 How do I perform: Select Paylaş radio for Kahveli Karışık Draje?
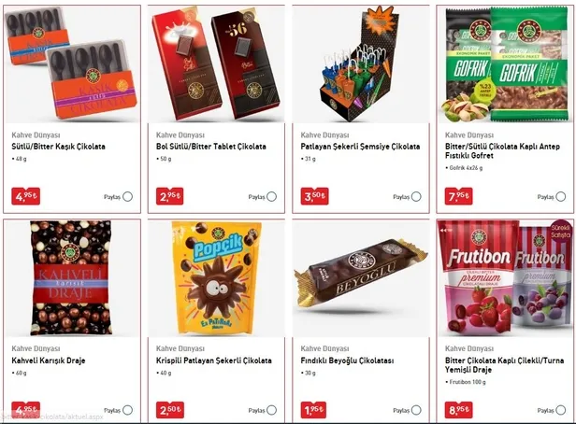pos(127,410)
